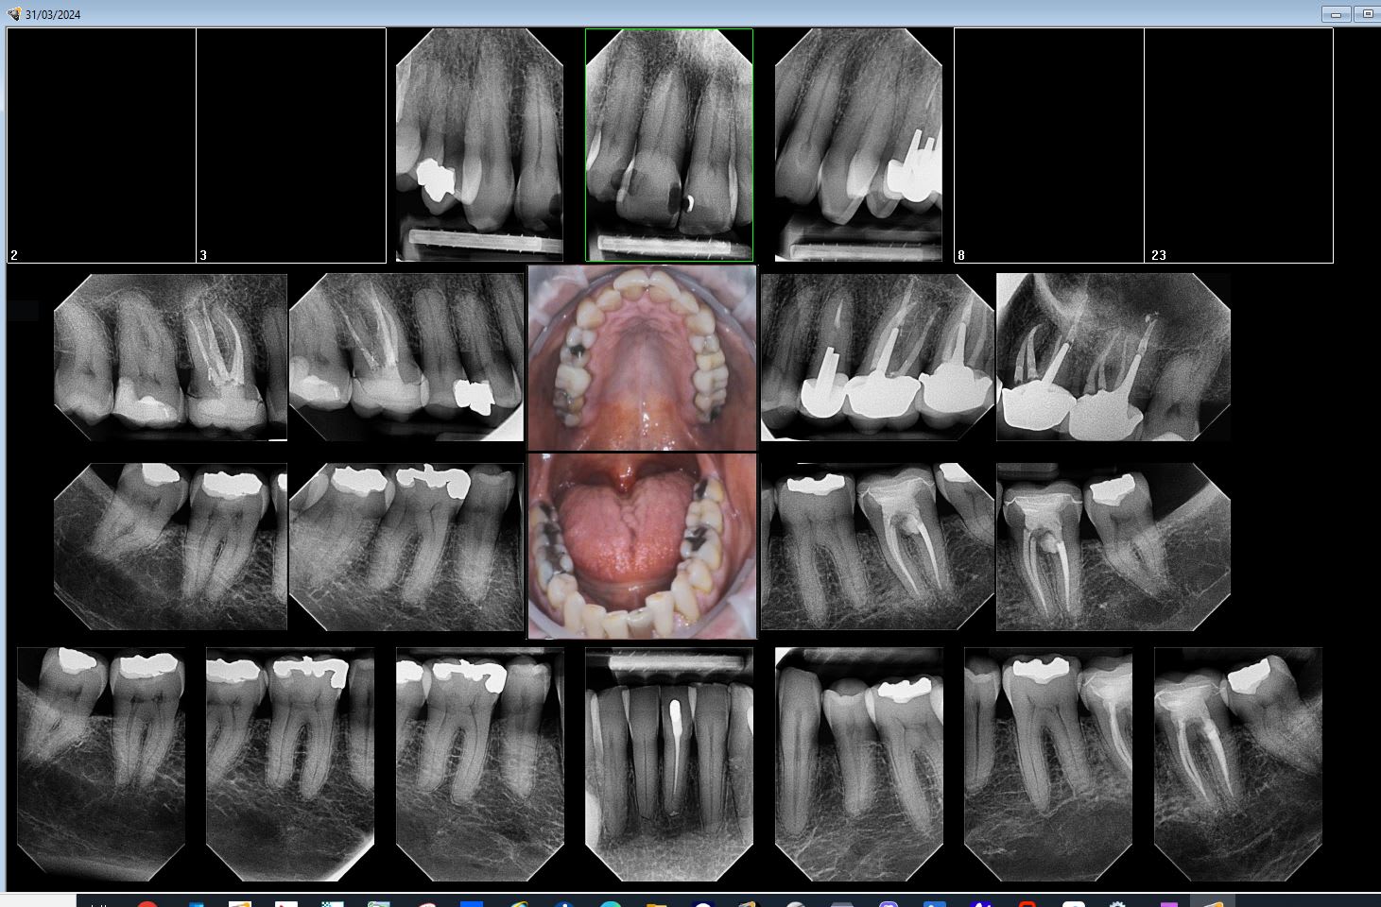Select empty image slot number 3
The width and height of the screenshot is (1381, 907).
click(291, 145)
